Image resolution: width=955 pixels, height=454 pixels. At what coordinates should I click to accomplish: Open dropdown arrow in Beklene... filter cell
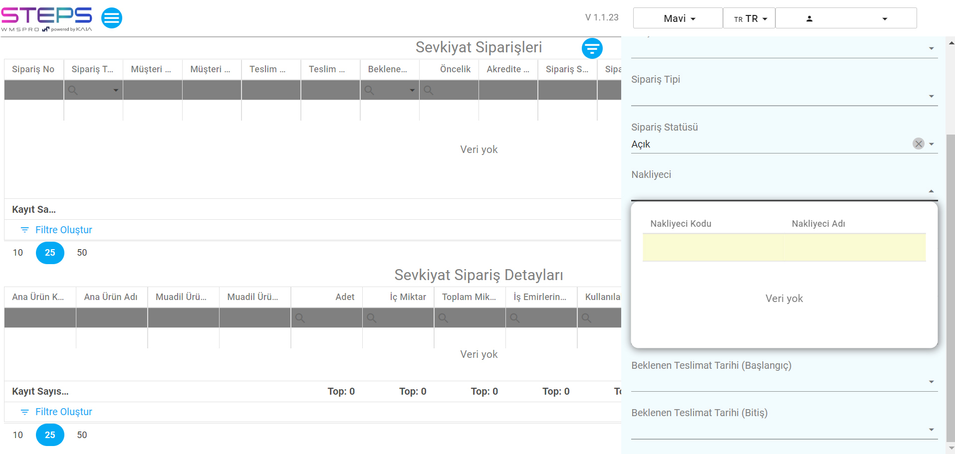(x=412, y=90)
